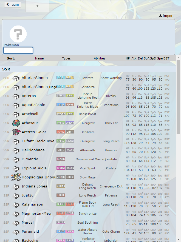Select the Dimentio name

pyautogui.click(x=30, y=159)
